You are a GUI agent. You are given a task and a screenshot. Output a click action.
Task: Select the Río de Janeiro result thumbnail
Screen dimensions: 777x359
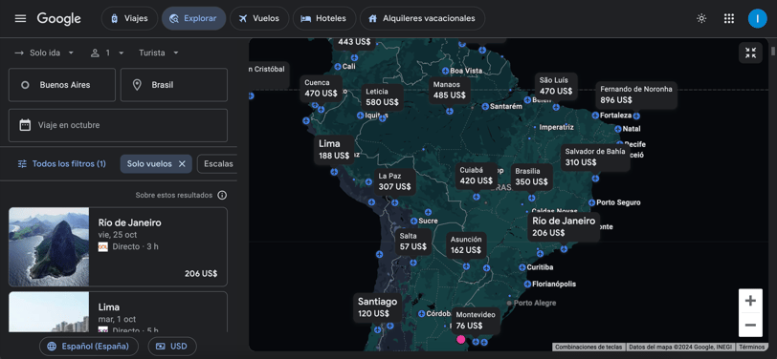(x=49, y=246)
